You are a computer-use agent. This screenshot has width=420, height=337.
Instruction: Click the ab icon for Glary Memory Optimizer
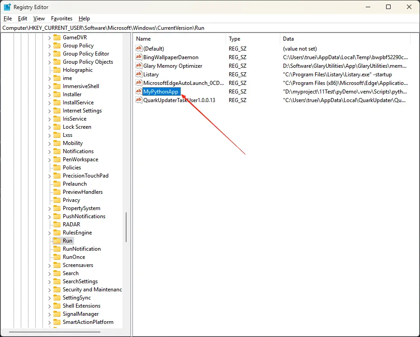pyautogui.click(x=139, y=66)
